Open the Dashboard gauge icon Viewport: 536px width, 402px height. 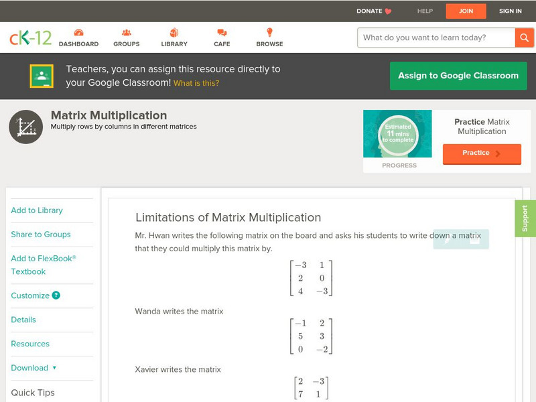(78, 33)
